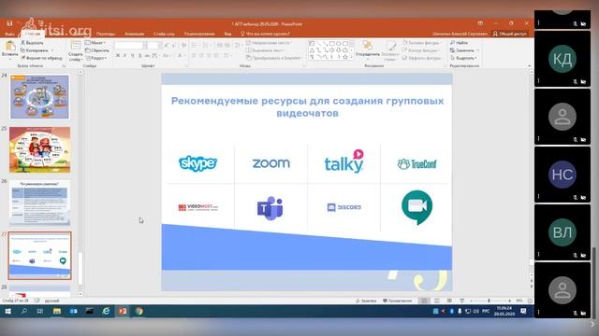Select the triangle shape in shapes gallery
Screen dimensions: 599x336
pyautogui.click(x=312, y=50)
